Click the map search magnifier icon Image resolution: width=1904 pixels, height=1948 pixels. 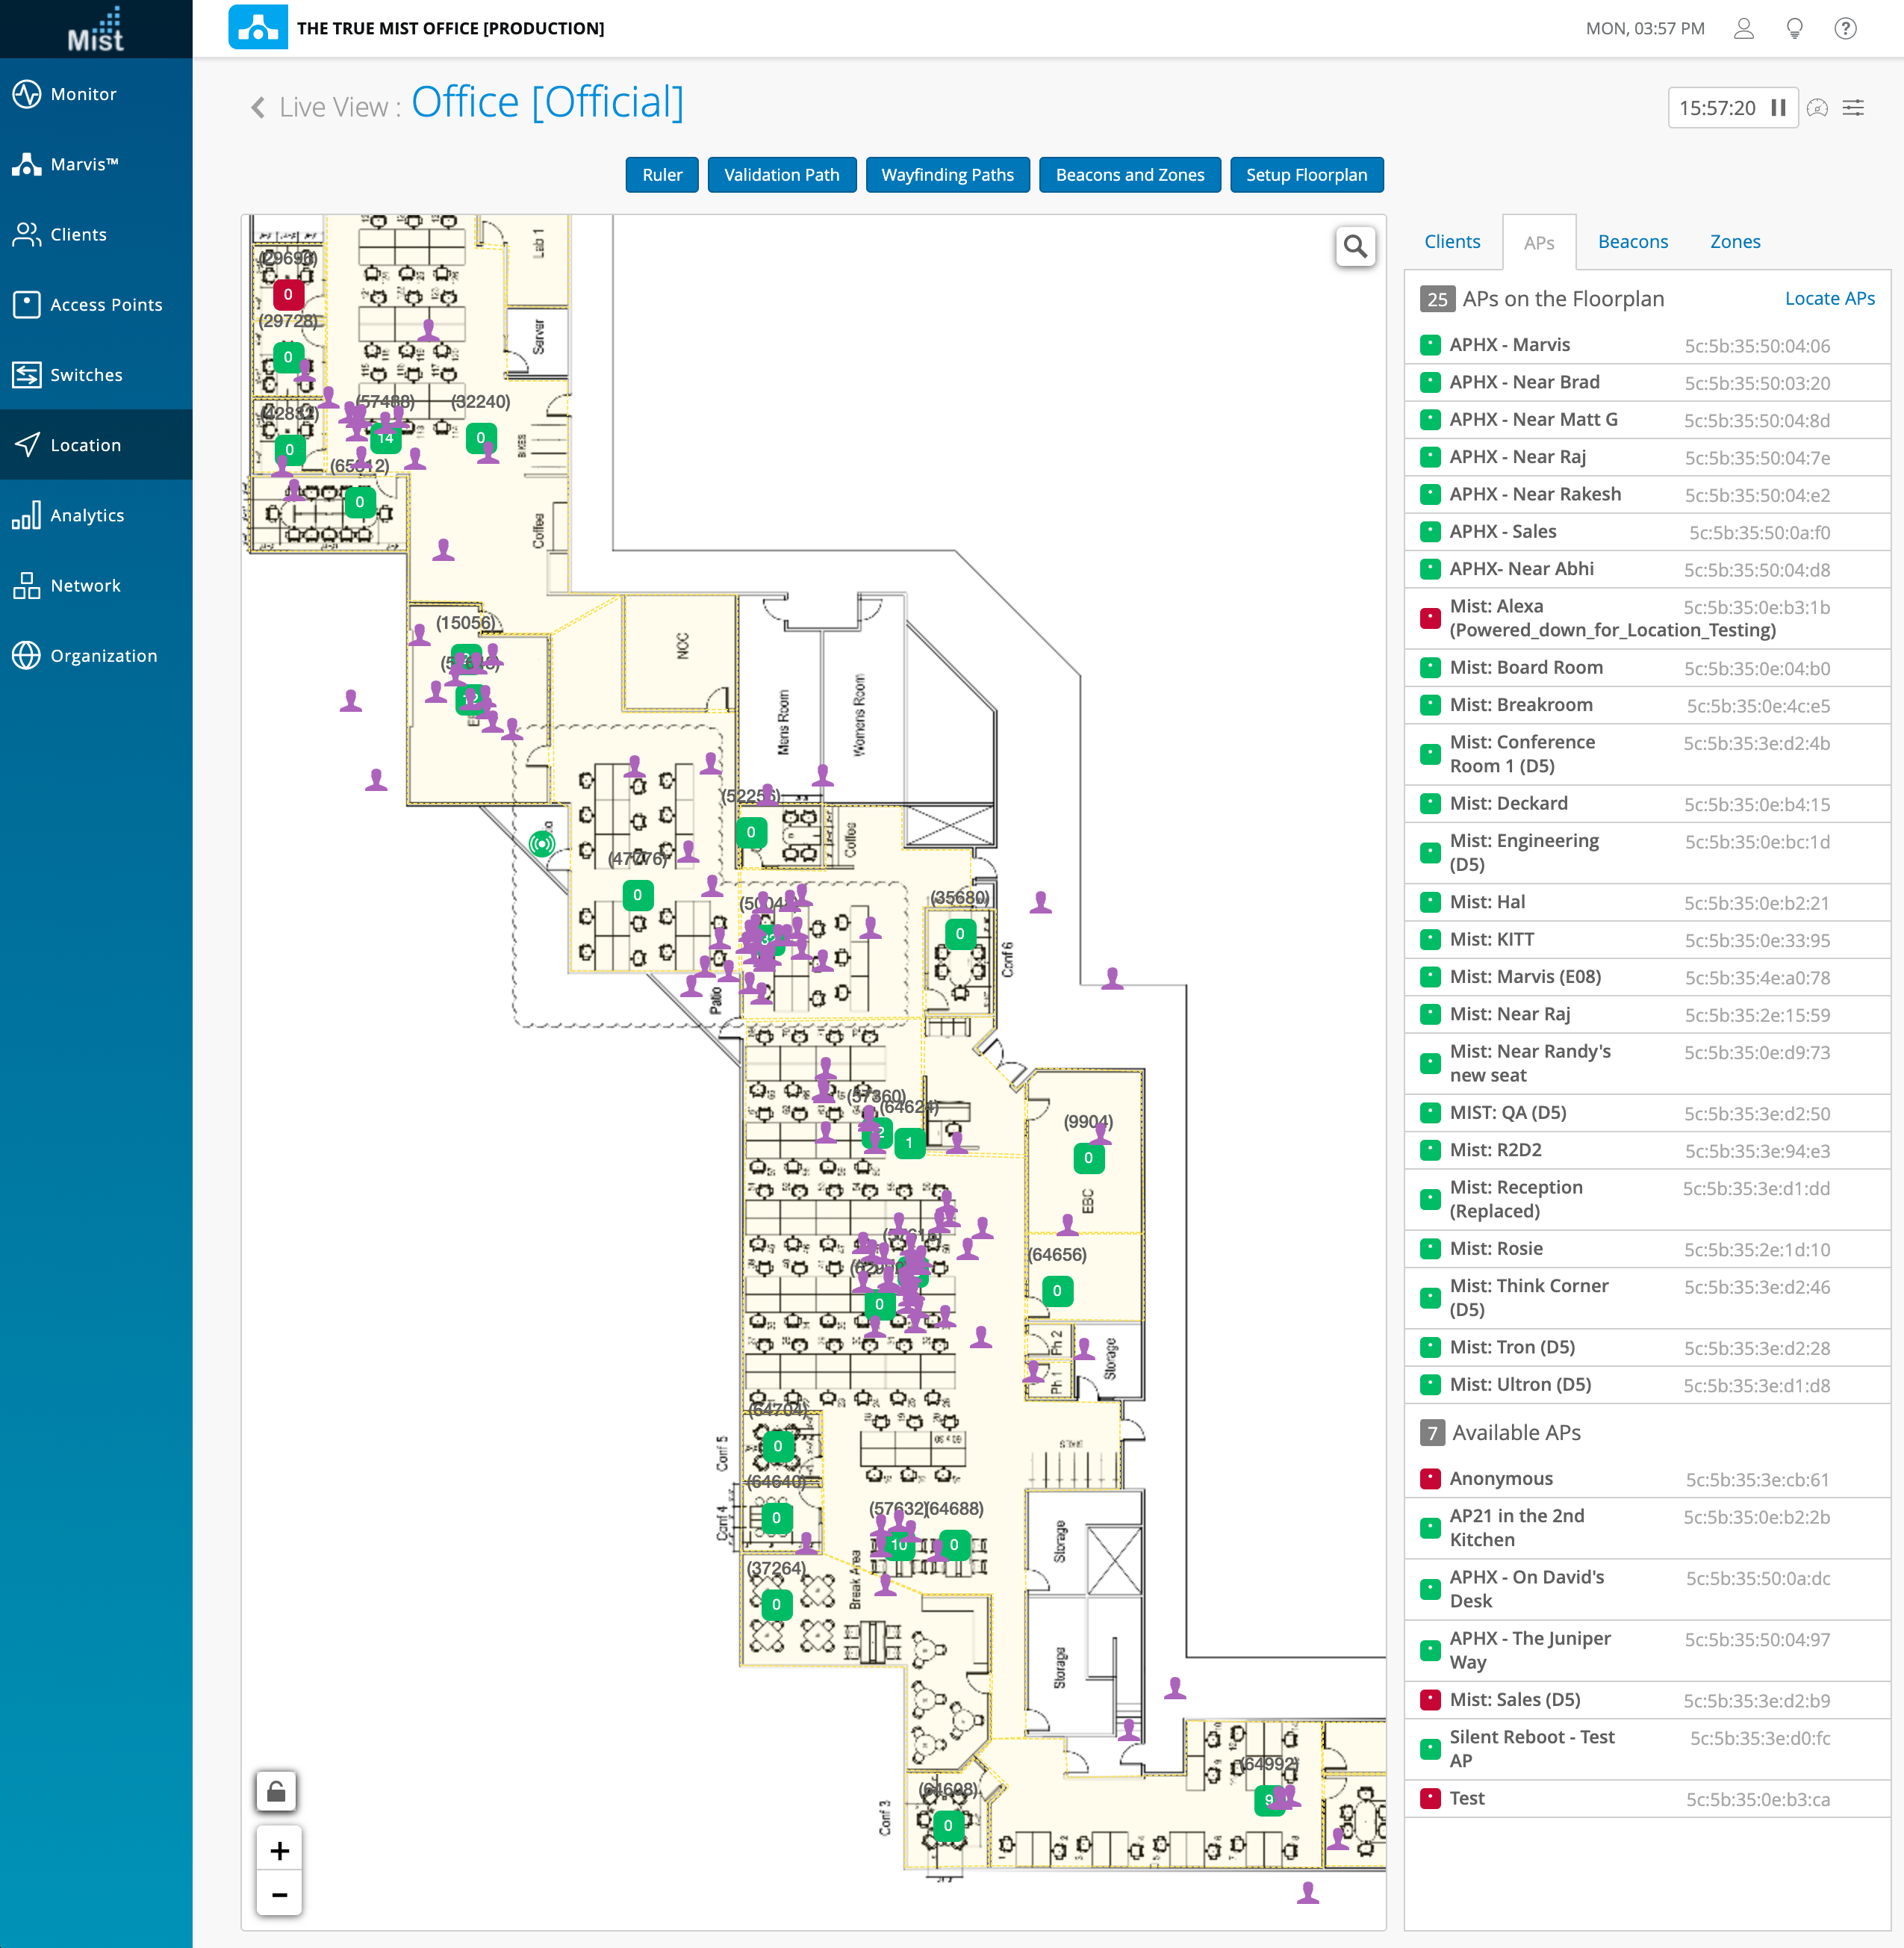[1355, 246]
